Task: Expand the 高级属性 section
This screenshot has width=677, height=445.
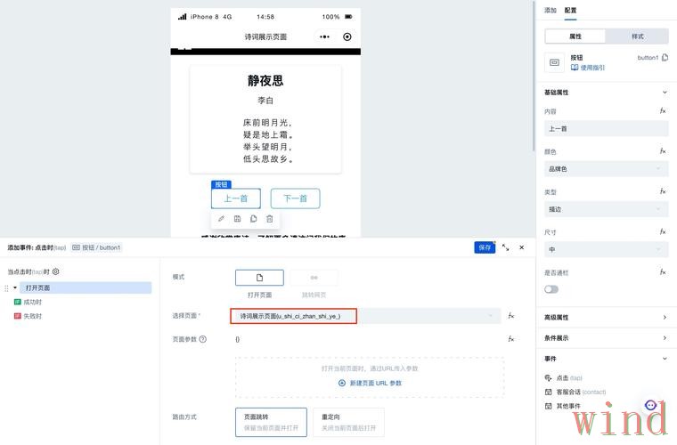Action: pos(606,317)
